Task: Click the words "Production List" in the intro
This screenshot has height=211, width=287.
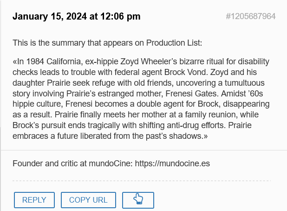Action: (173, 43)
